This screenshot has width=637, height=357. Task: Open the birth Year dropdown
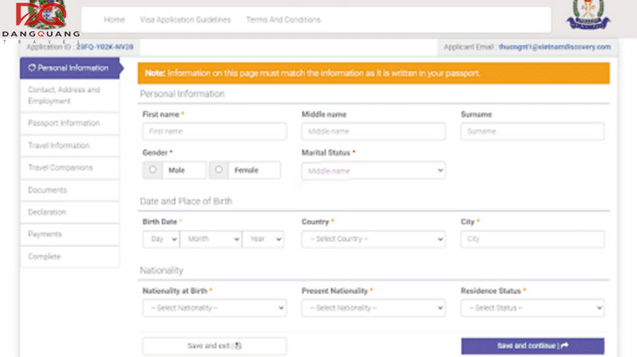263,239
